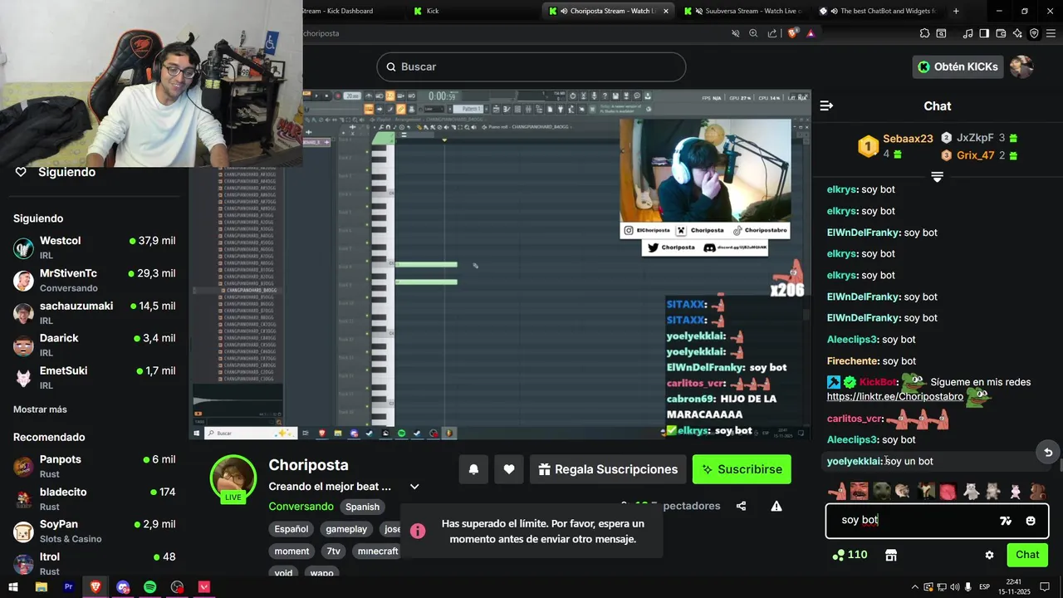Image resolution: width=1063 pixels, height=598 pixels.
Task: Click the green Suscribirse button
Action: click(x=742, y=469)
